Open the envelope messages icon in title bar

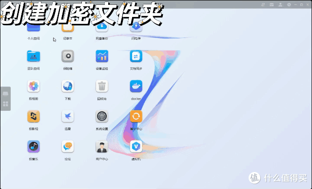[272, 4]
